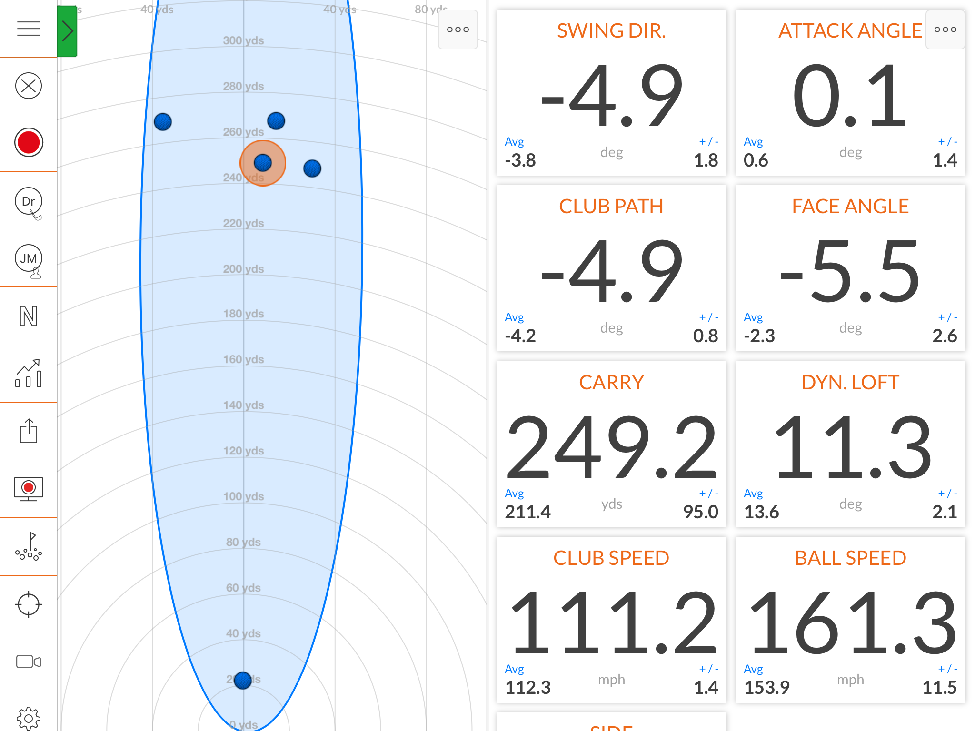This screenshot has width=975, height=731.
Task: Open the shot map three-dot options
Action: click(x=458, y=30)
